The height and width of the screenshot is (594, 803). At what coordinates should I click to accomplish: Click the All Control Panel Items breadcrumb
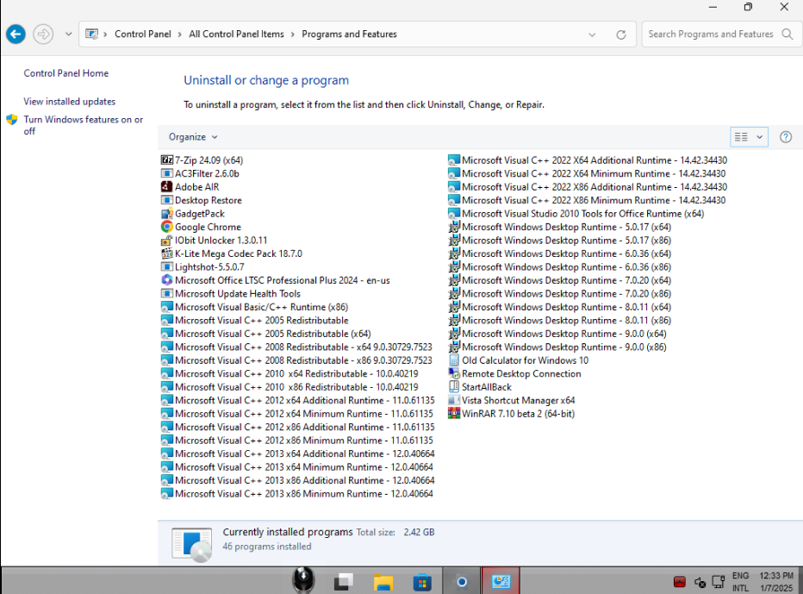[x=236, y=34]
